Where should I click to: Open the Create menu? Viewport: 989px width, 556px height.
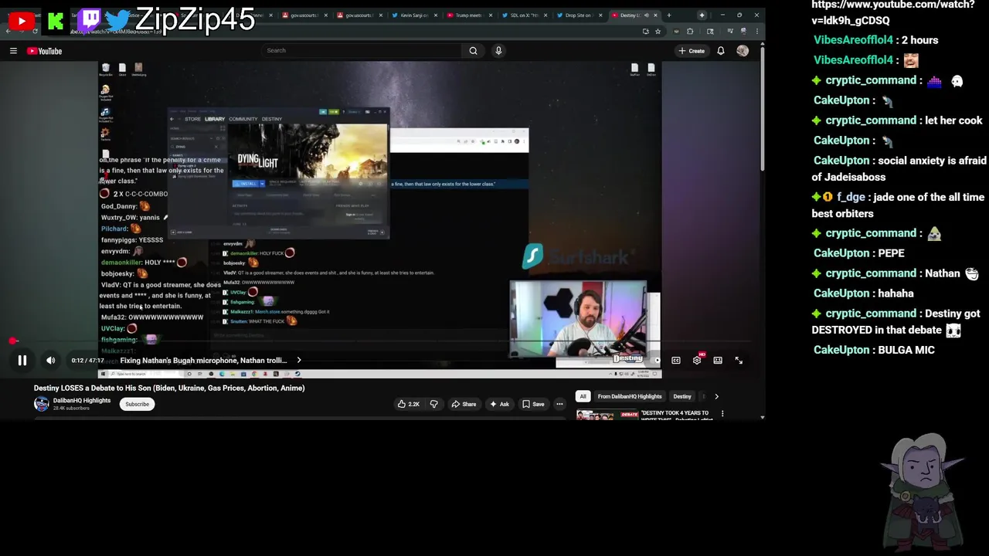tap(692, 51)
